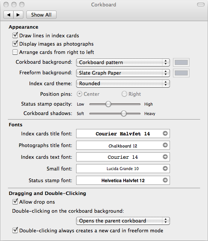Expand the Index card theme dropdown
Image resolution: width=208 pixels, height=241 pixels.
123,83
